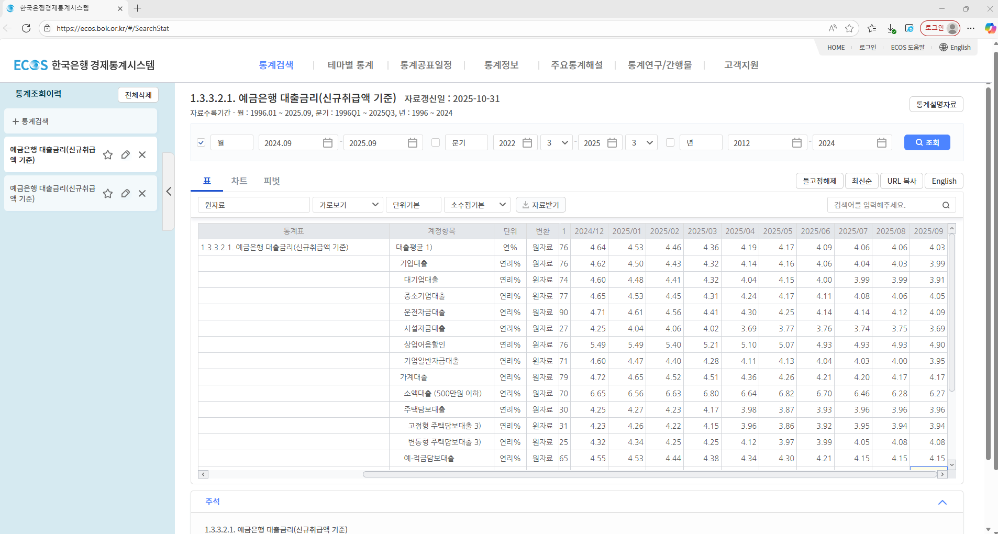Remove the first history item with X icon
The width and height of the screenshot is (998, 534).
(142, 155)
